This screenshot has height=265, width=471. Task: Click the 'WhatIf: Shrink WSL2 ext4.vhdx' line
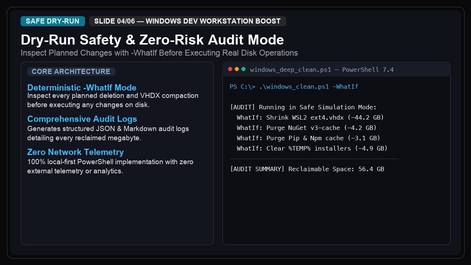[x=311, y=117]
